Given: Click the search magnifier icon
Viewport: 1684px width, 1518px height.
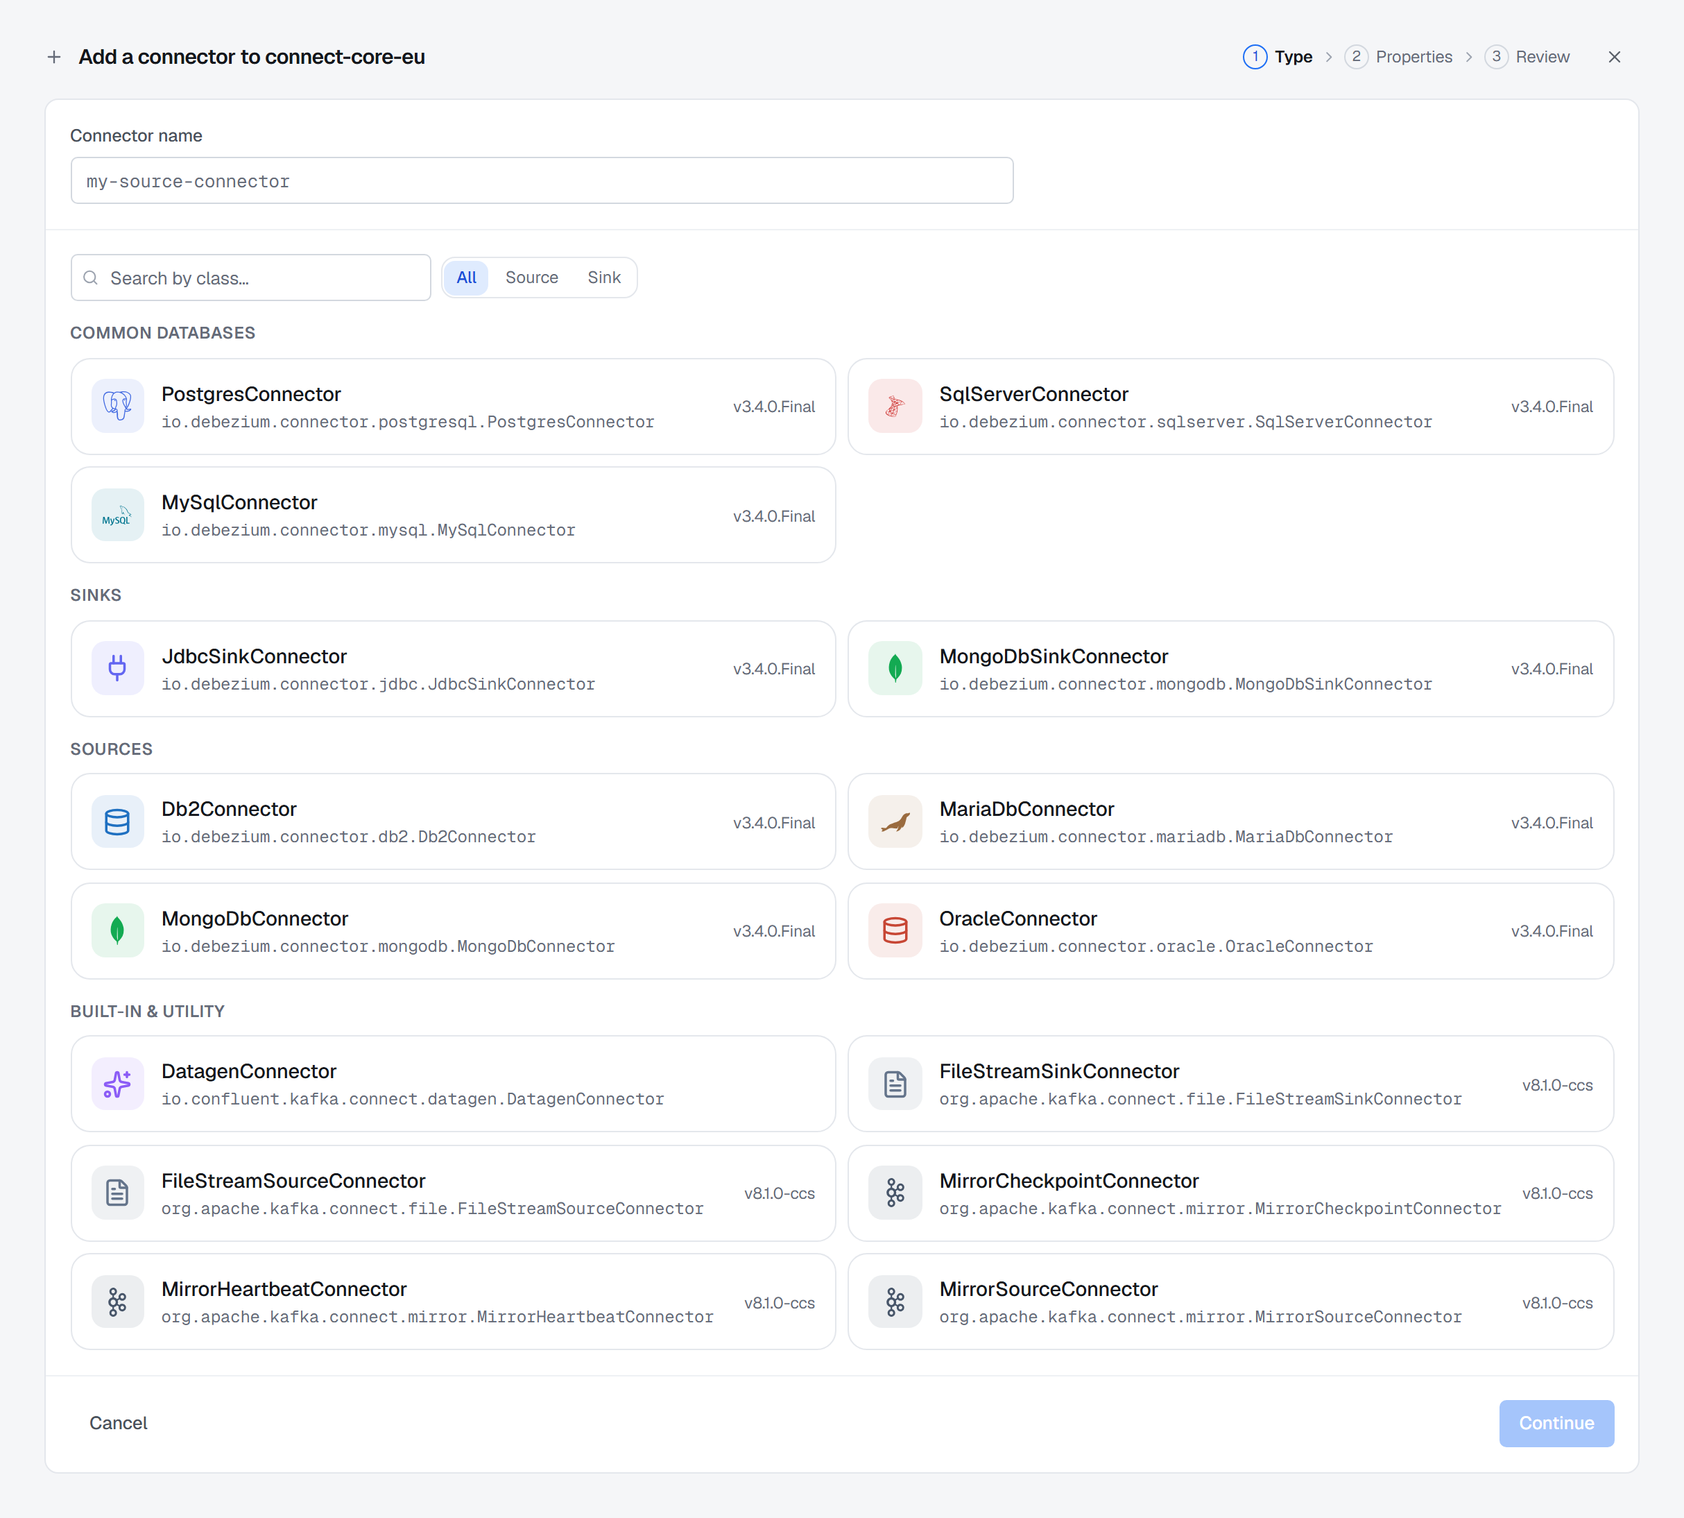Looking at the screenshot, I should (x=91, y=278).
